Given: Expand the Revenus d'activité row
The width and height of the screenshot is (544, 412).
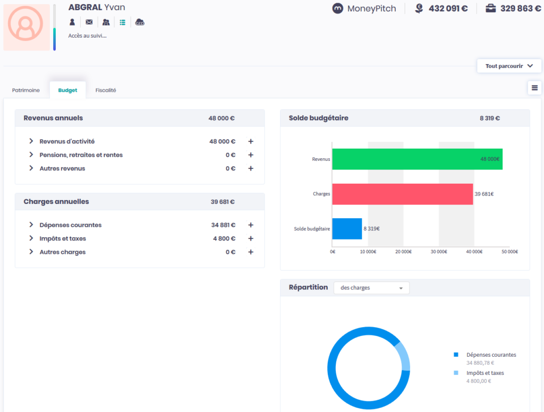Looking at the screenshot, I should point(31,141).
